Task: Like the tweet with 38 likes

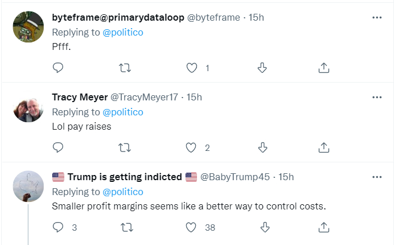Action: coord(192,227)
